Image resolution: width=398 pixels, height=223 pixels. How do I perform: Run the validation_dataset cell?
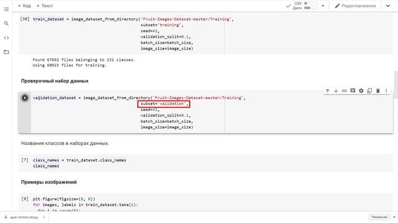pyautogui.click(x=25, y=98)
